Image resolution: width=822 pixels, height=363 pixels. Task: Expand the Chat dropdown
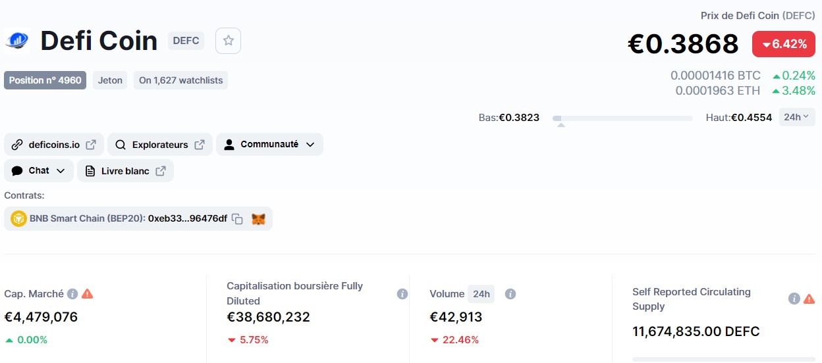click(39, 171)
